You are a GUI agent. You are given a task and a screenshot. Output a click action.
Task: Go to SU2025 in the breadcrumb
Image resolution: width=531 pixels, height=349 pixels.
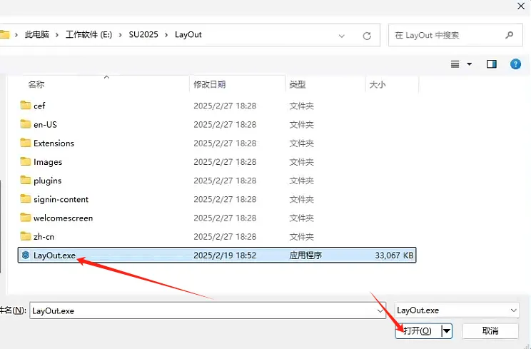pos(143,34)
